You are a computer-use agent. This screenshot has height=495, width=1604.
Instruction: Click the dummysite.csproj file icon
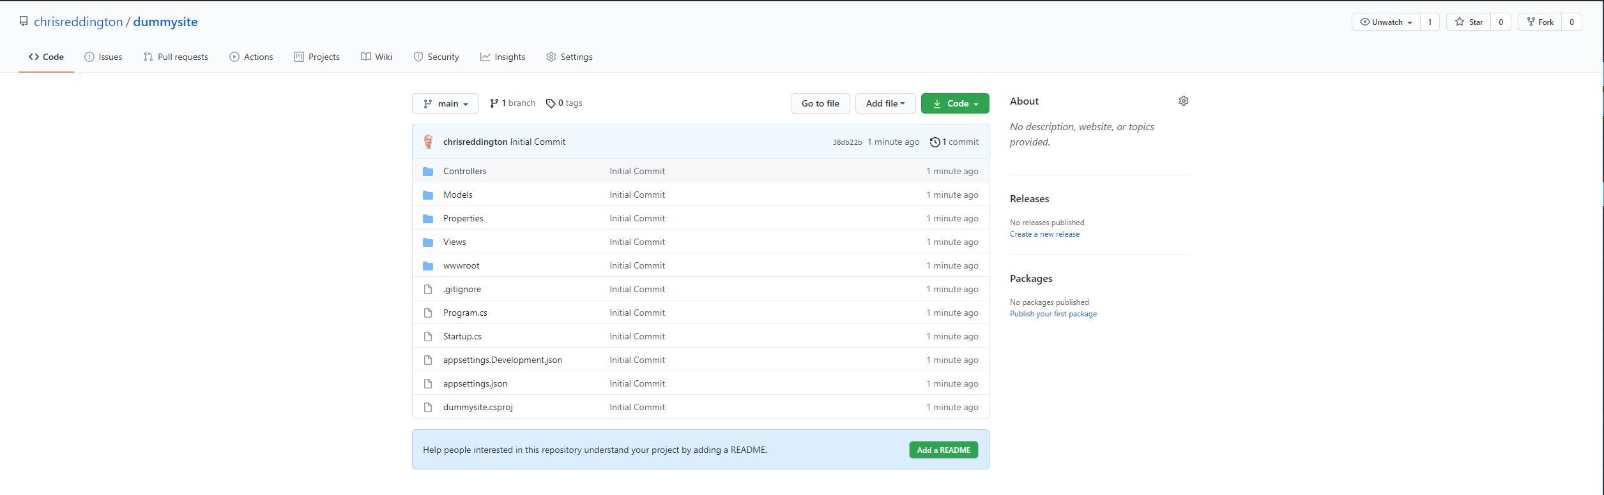(x=428, y=407)
